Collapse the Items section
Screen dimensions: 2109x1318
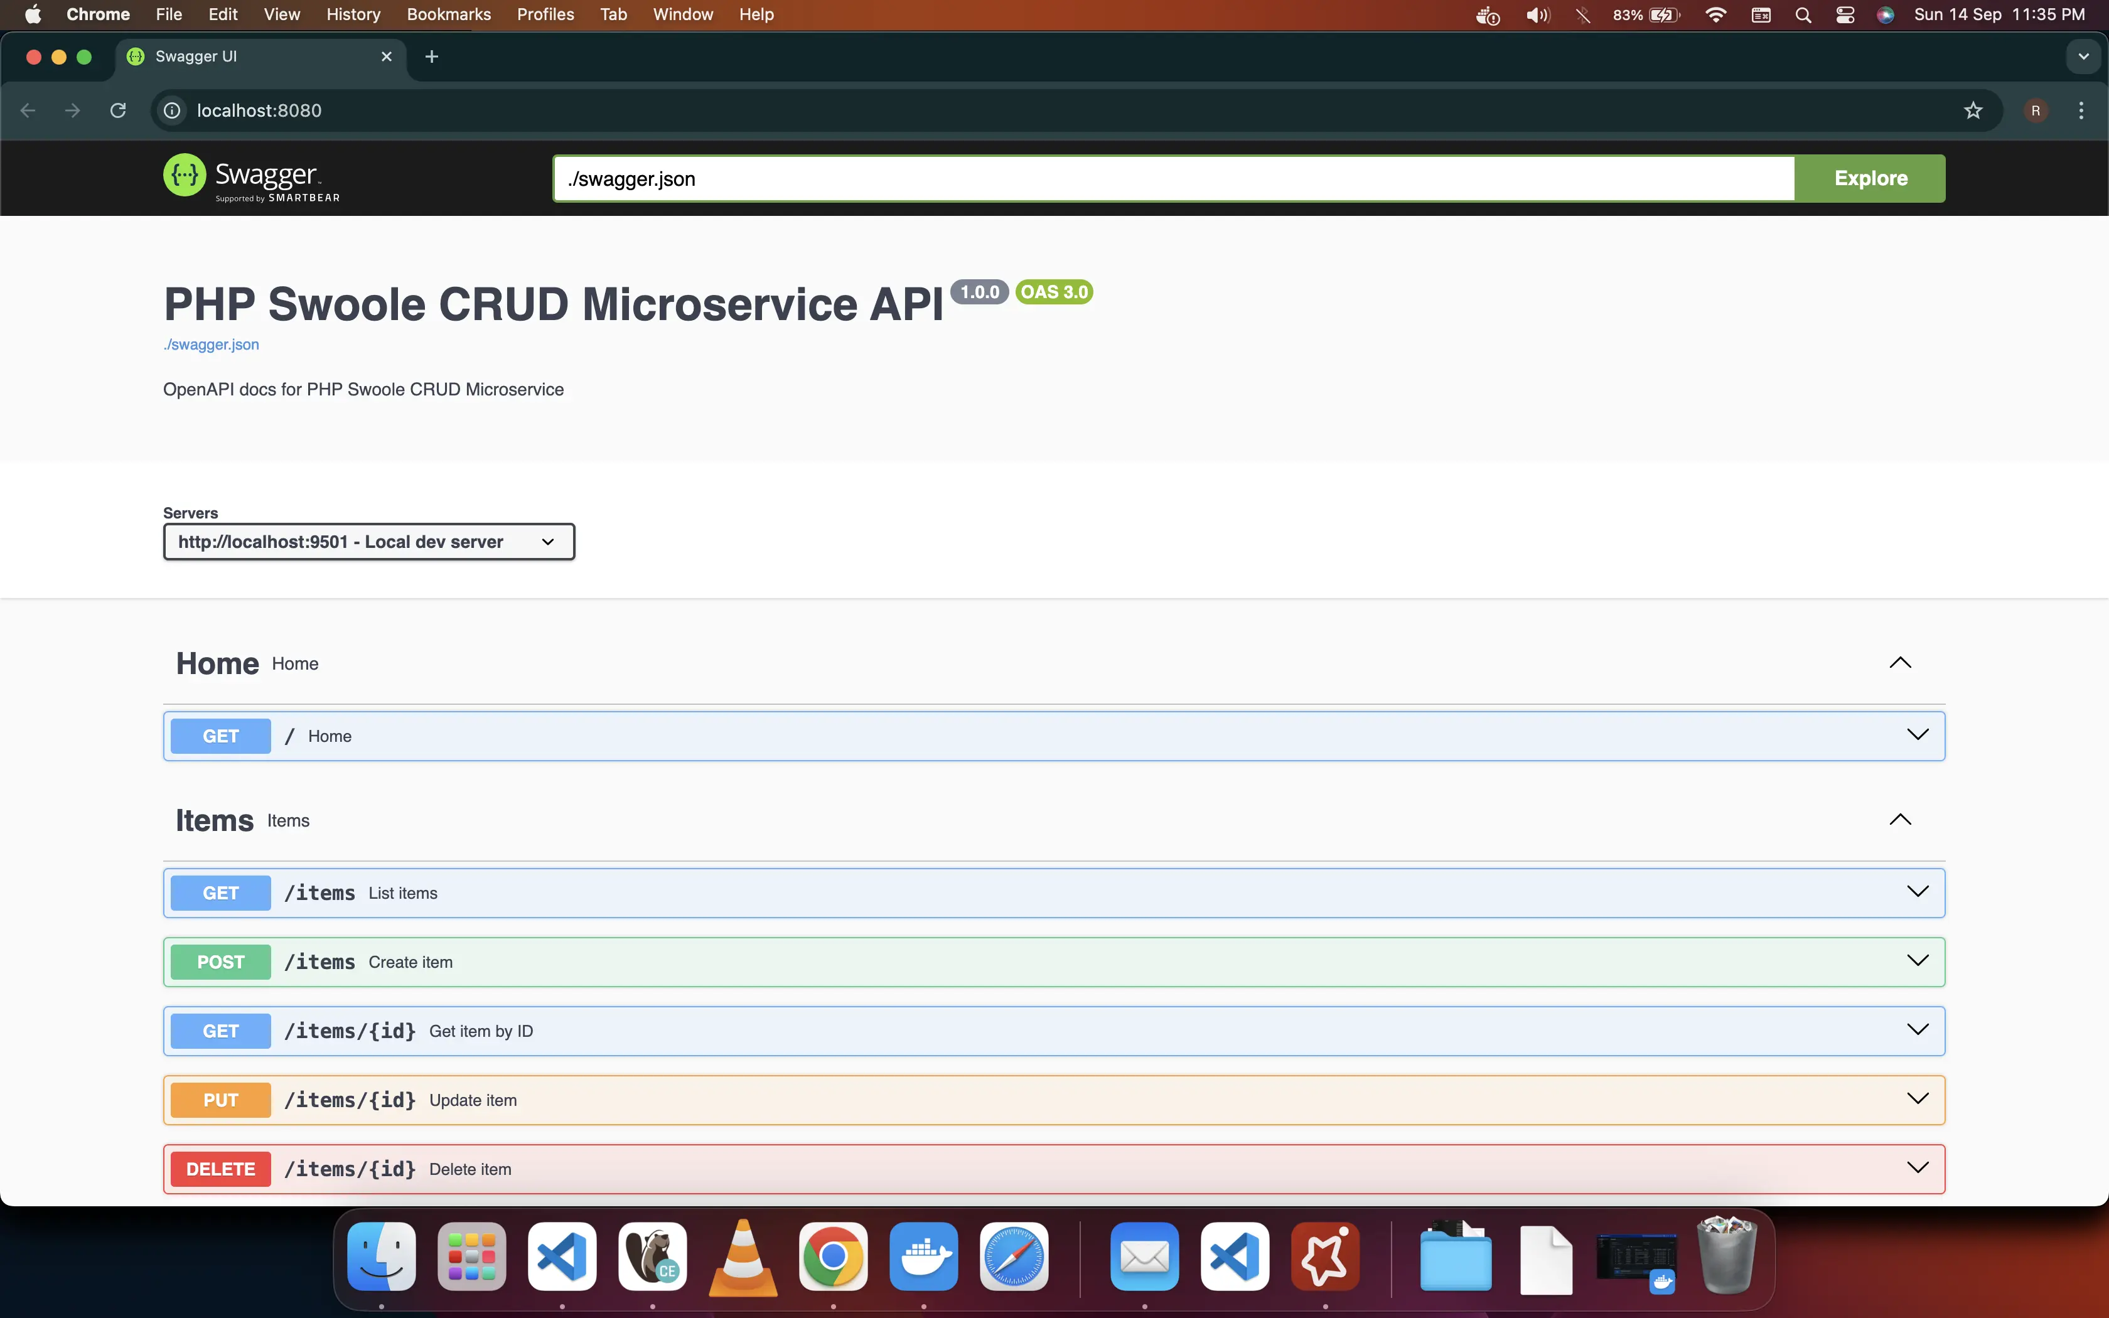click(1900, 820)
